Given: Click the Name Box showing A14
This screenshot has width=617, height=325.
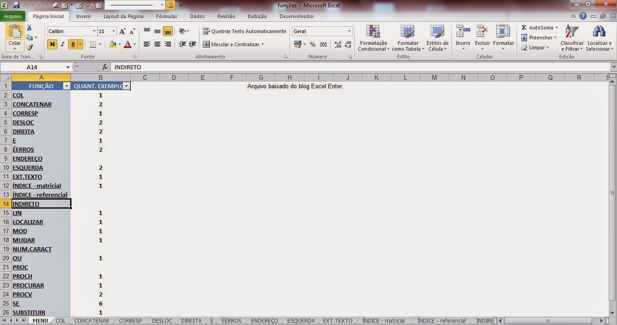Looking at the screenshot, I should (33, 67).
